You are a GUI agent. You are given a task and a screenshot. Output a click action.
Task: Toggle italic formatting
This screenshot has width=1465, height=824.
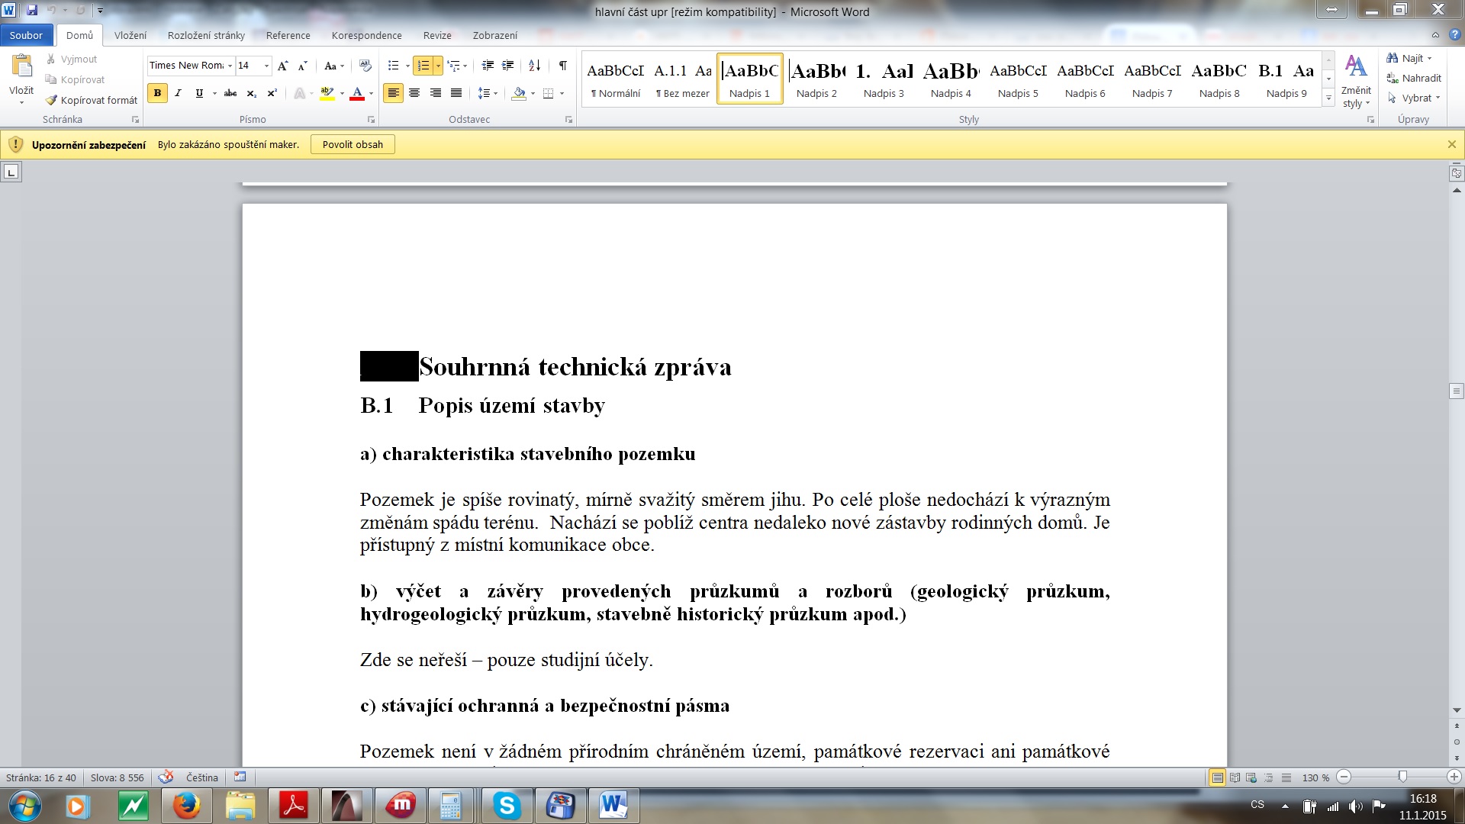tap(178, 93)
